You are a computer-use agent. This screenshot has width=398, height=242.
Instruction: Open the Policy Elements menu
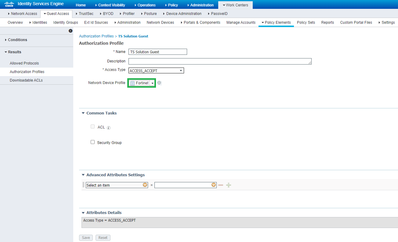[276, 23]
